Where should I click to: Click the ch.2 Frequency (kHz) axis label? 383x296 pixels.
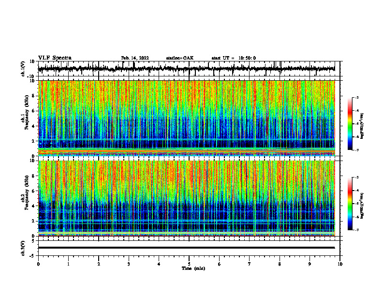click(25, 192)
